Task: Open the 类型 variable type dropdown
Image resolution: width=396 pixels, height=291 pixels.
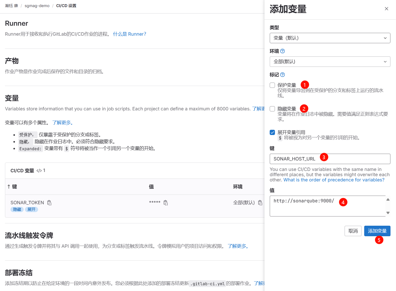Action: click(330, 38)
